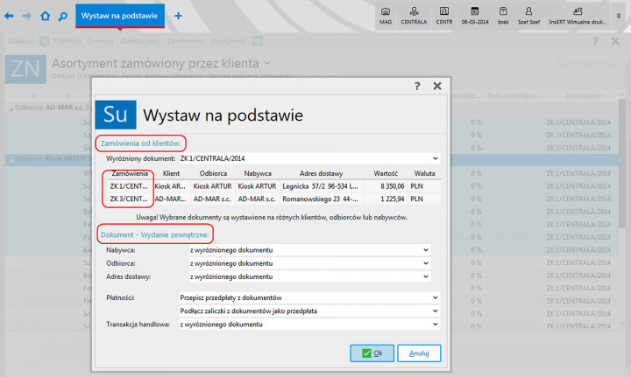Open the top bar overflow menu icon
The height and width of the screenshot is (377, 631).
[x=619, y=16]
